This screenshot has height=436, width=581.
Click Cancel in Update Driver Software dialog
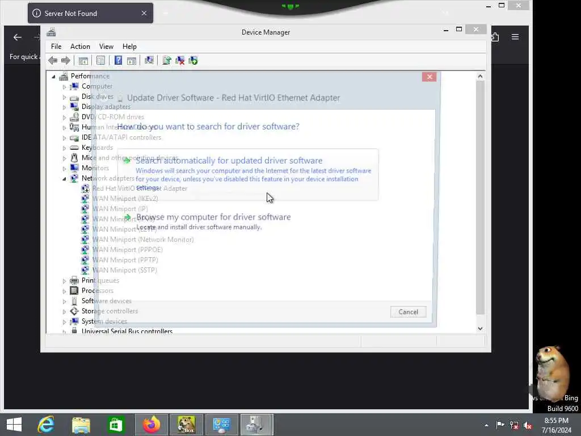tap(408, 312)
